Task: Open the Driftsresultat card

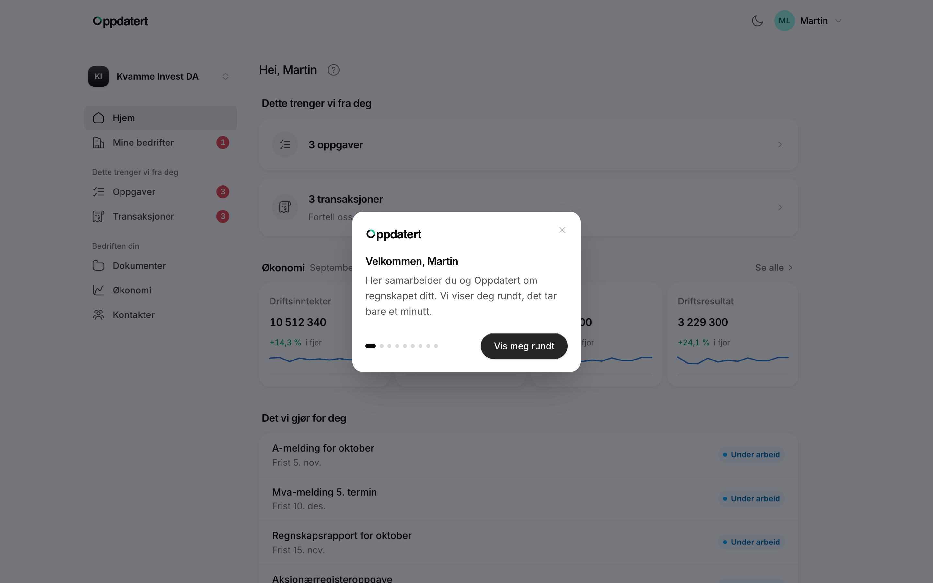Action: 732,335
